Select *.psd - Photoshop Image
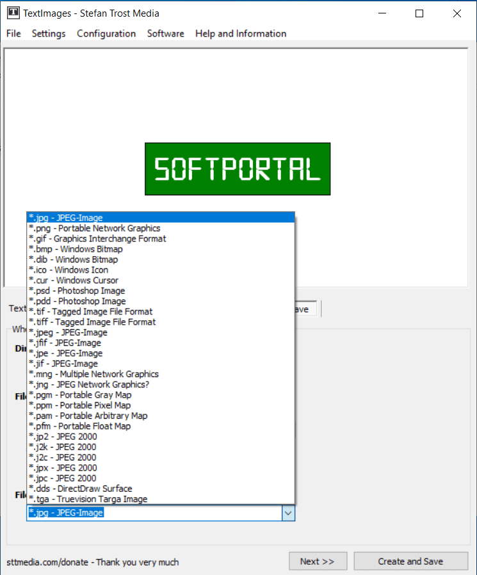 pos(161,291)
